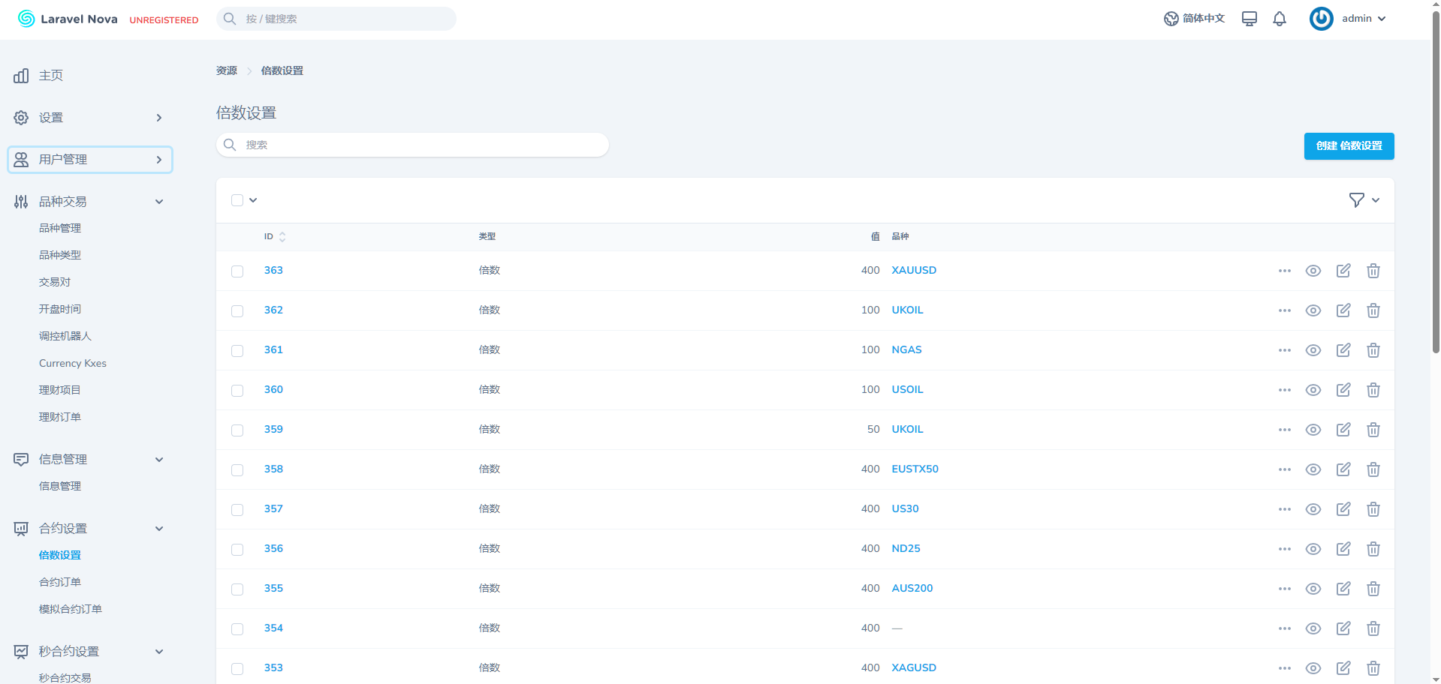1441x684 pixels.
Task: Edit the US30 row 357
Action: 1343,509
